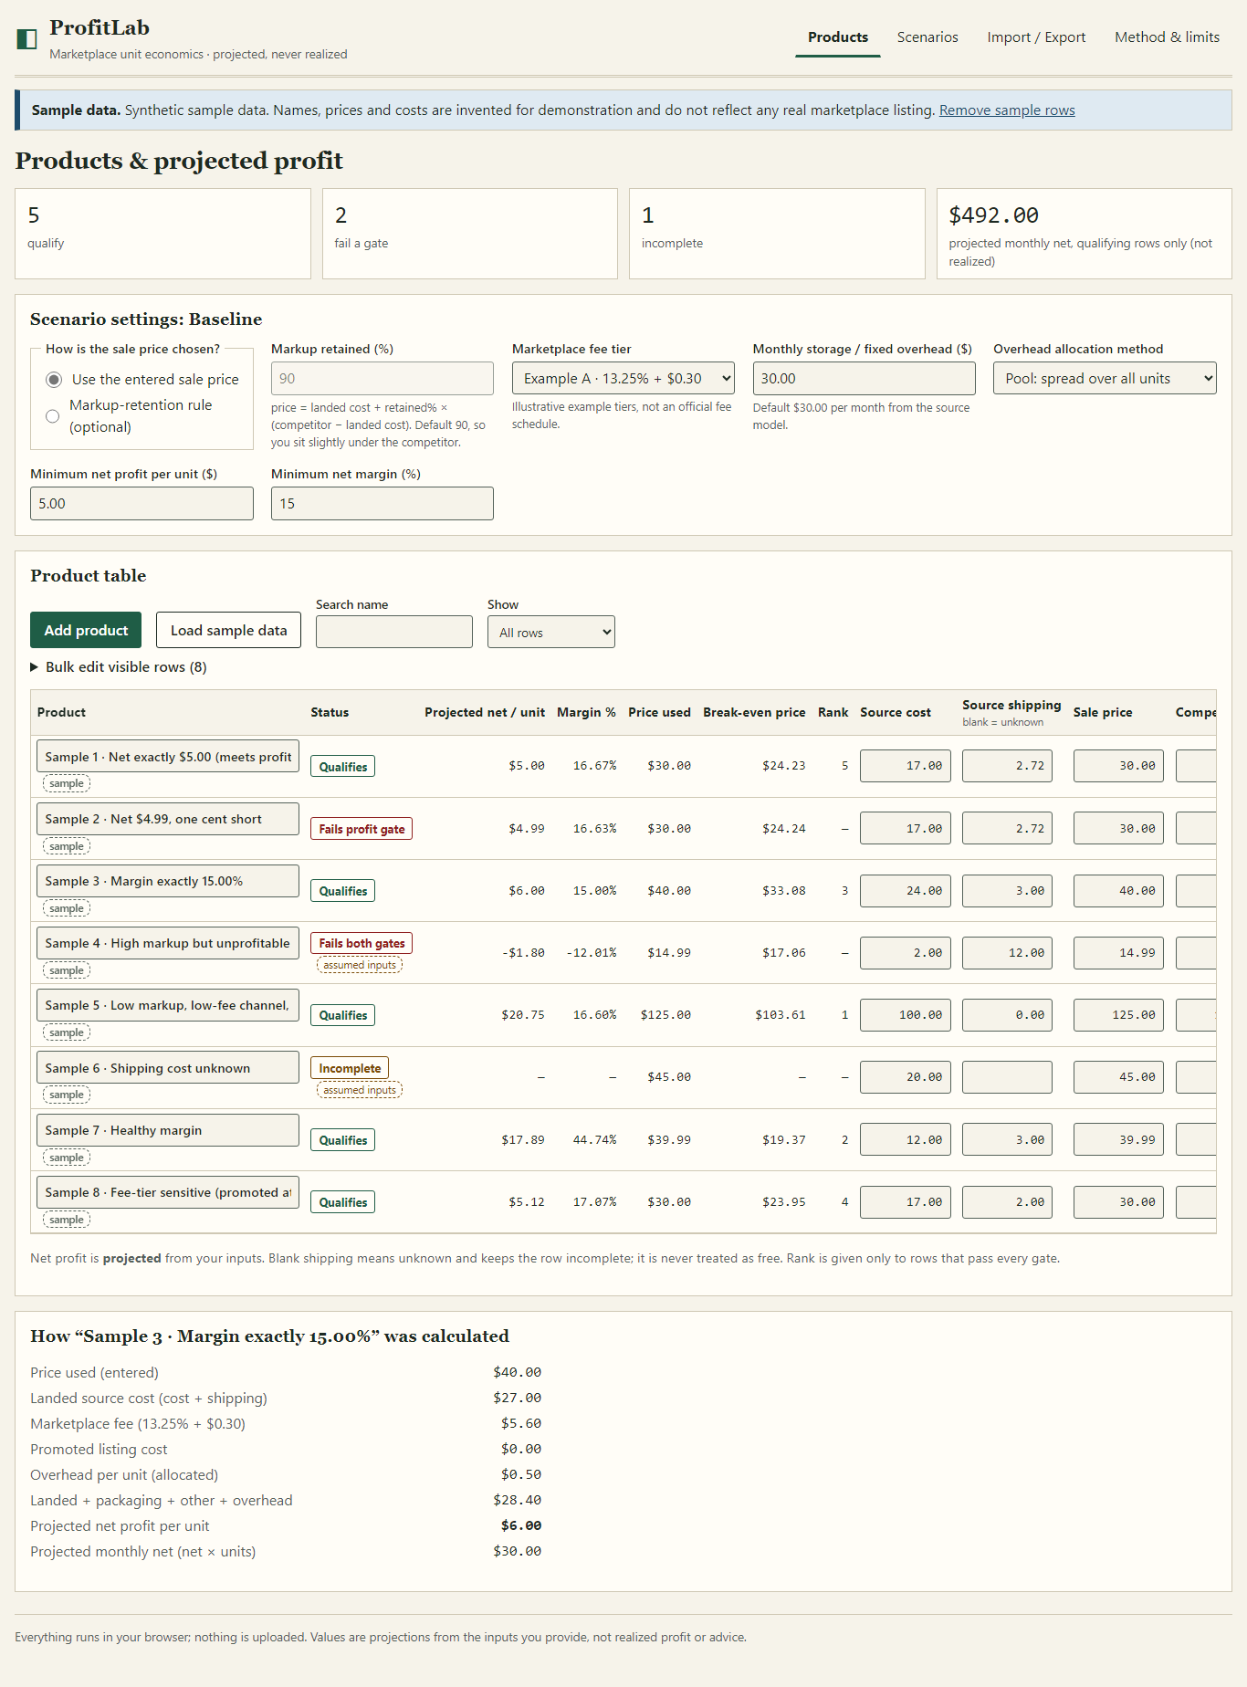Click the Add product button
The height and width of the screenshot is (1687, 1247).
[86, 630]
